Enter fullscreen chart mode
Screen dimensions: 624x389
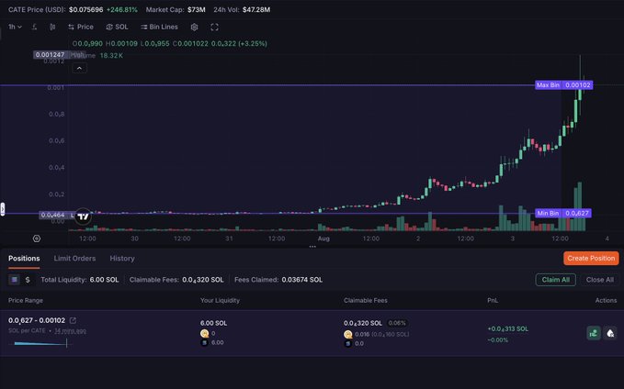214,27
